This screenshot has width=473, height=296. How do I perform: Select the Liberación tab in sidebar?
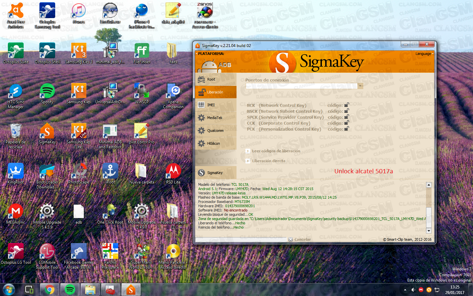(215, 92)
